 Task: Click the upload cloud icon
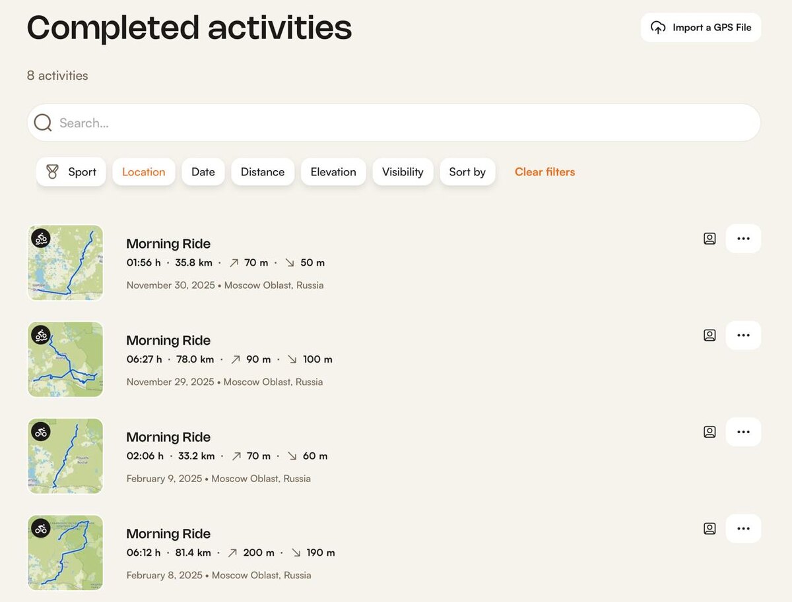click(x=658, y=28)
